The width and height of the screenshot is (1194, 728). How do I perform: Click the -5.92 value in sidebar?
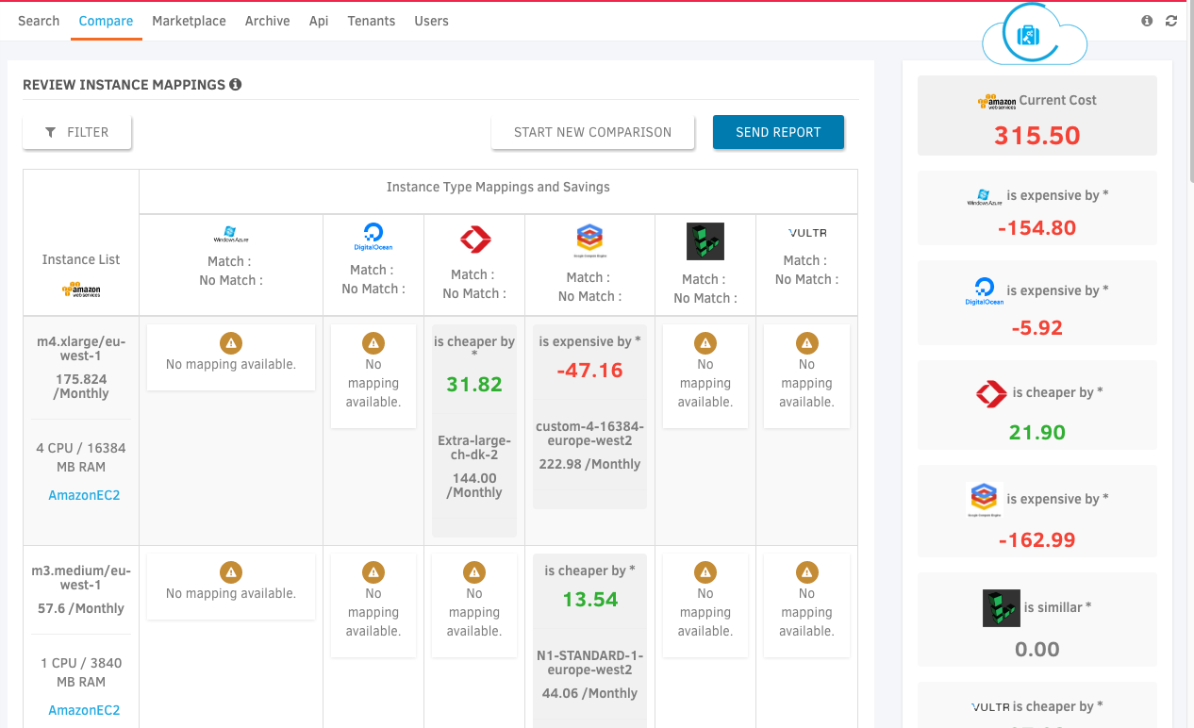(x=1037, y=329)
